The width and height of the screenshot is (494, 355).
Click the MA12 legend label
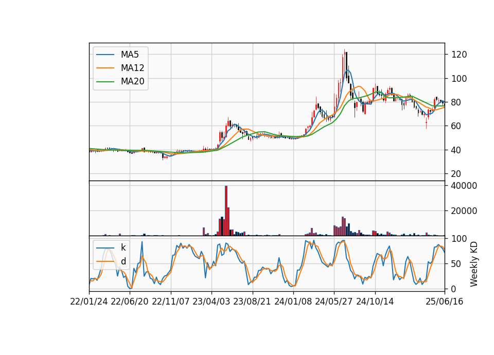132,68
